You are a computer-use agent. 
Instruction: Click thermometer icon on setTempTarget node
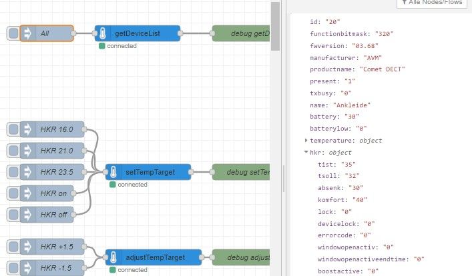[113, 172]
